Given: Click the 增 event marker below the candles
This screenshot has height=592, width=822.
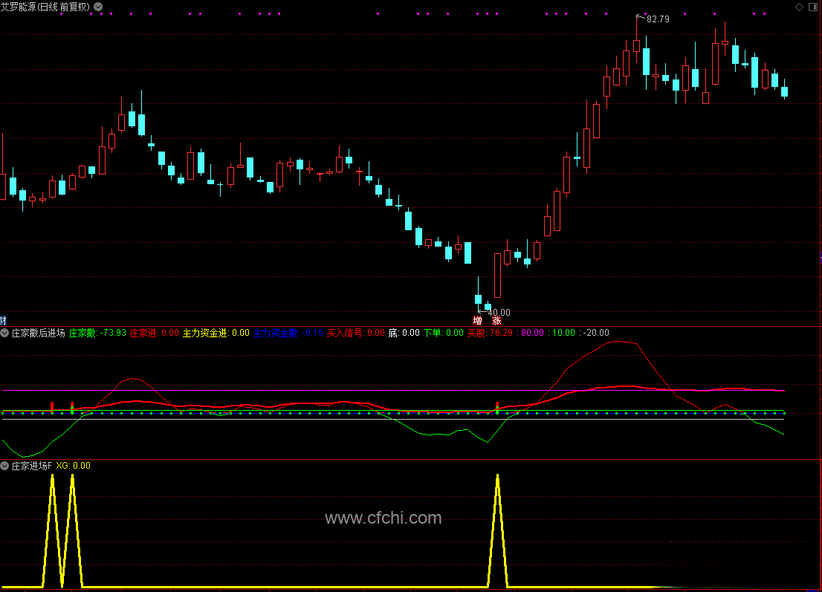Looking at the screenshot, I should tap(478, 321).
